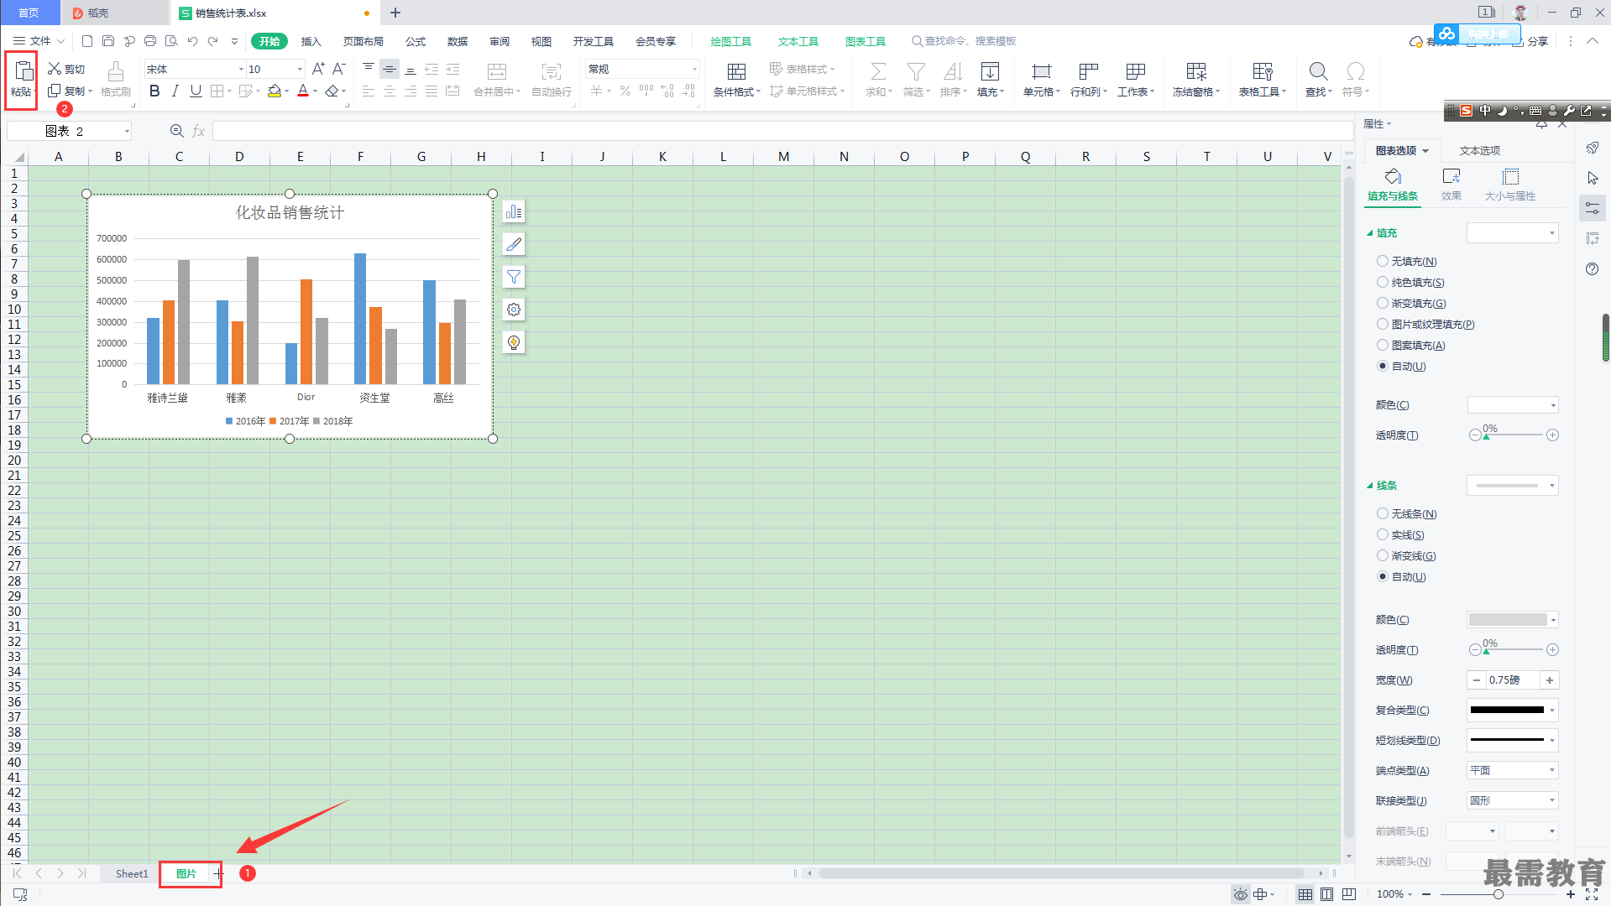The image size is (1611, 906).
Task: Open the Insert (插入) ribbon tab
Action: click(311, 41)
